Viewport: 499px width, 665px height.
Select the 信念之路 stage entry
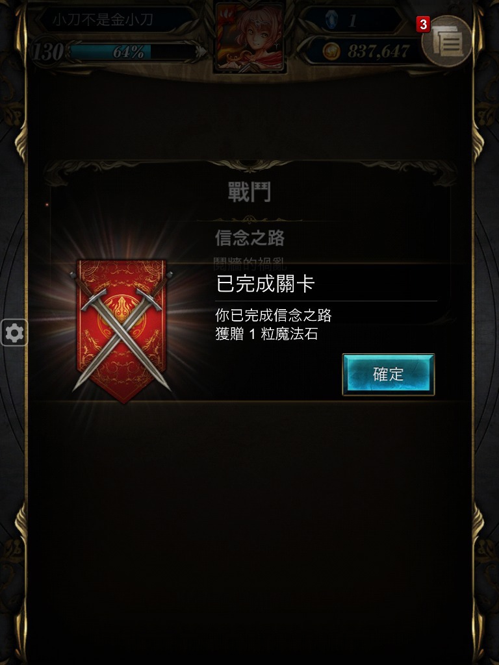(x=249, y=238)
